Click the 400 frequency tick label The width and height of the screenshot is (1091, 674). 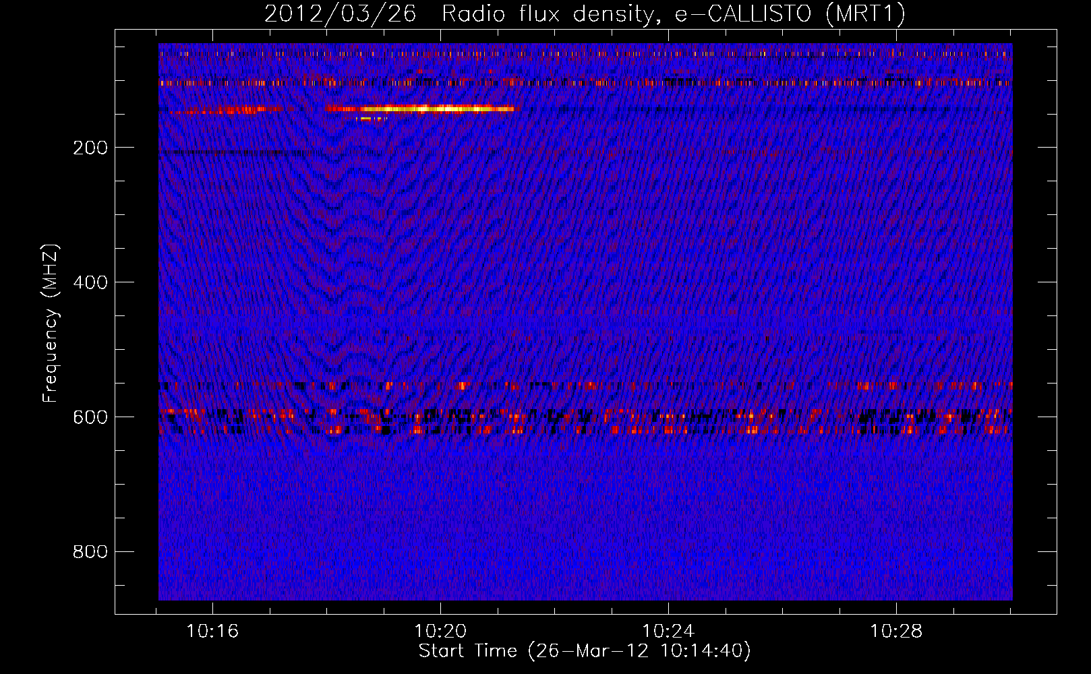(90, 282)
